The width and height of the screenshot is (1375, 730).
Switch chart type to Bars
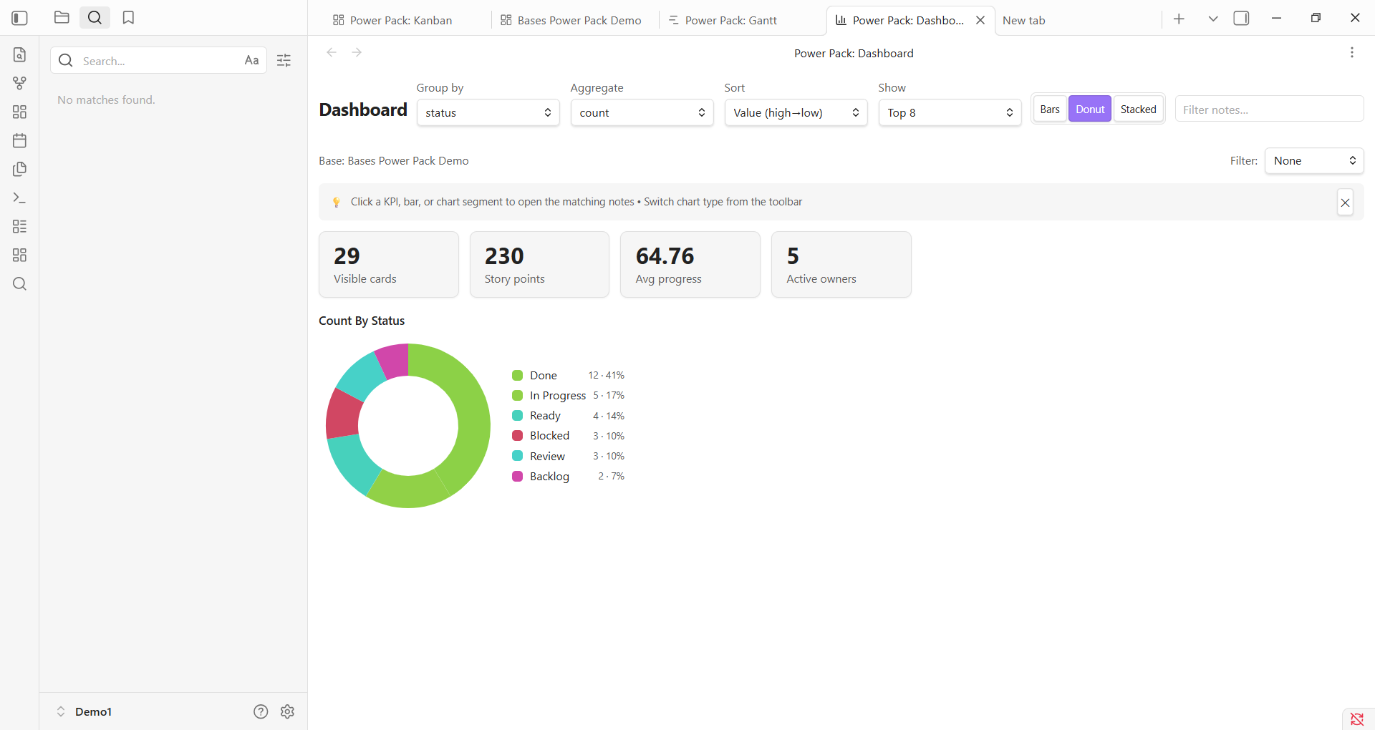pos(1050,109)
